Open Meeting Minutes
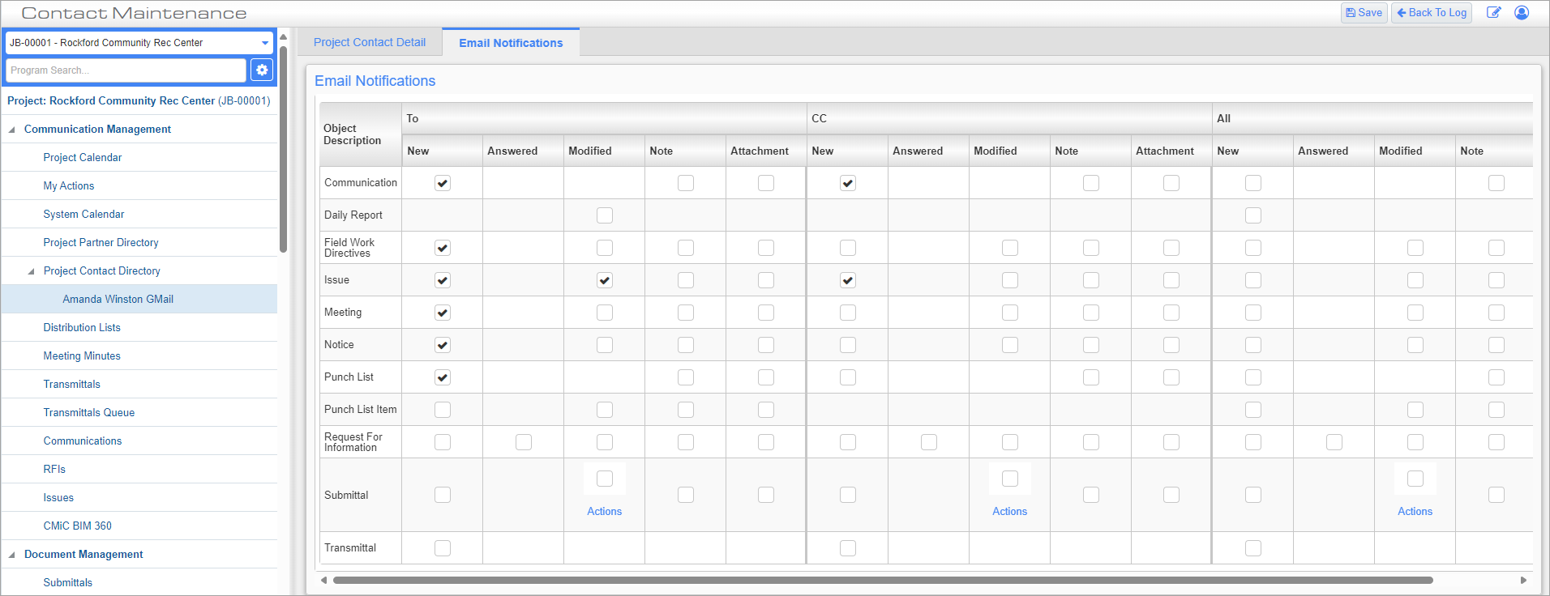 coord(82,356)
